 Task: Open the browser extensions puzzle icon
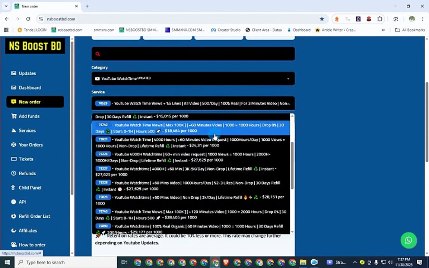pos(380,19)
